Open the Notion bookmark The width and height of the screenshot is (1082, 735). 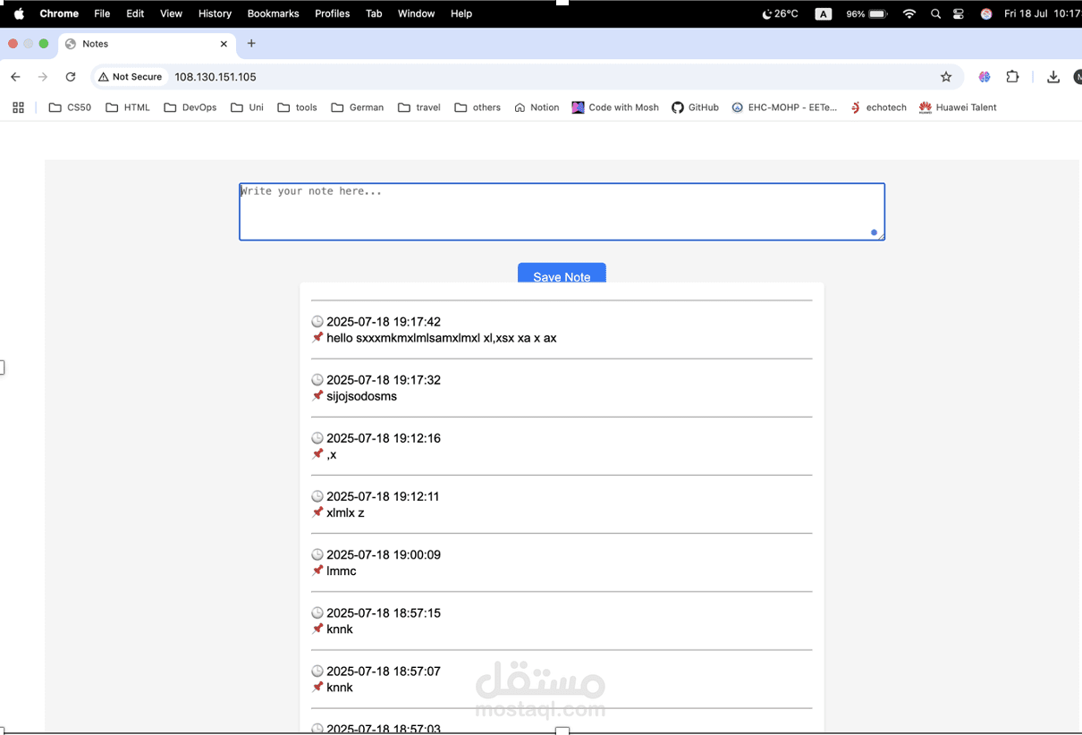pyautogui.click(x=537, y=107)
